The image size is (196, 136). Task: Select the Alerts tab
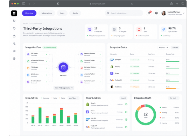click(75, 13)
